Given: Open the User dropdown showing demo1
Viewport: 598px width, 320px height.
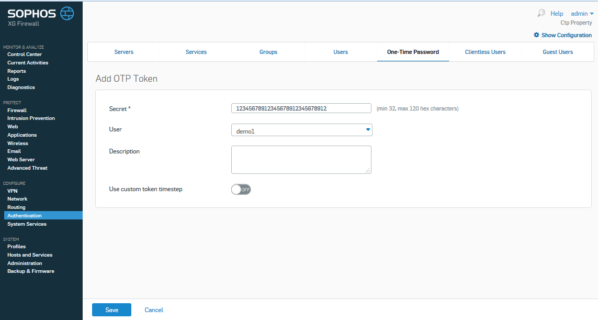Looking at the screenshot, I should (x=301, y=130).
